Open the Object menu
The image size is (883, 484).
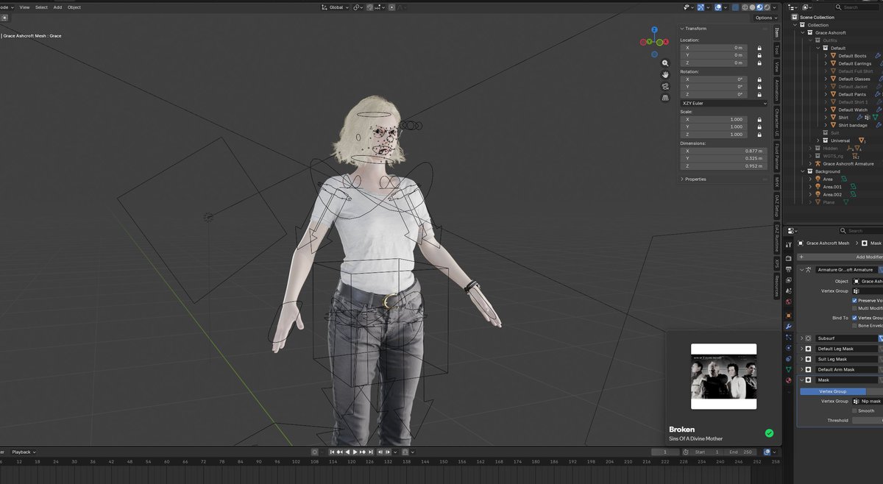point(74,7)
